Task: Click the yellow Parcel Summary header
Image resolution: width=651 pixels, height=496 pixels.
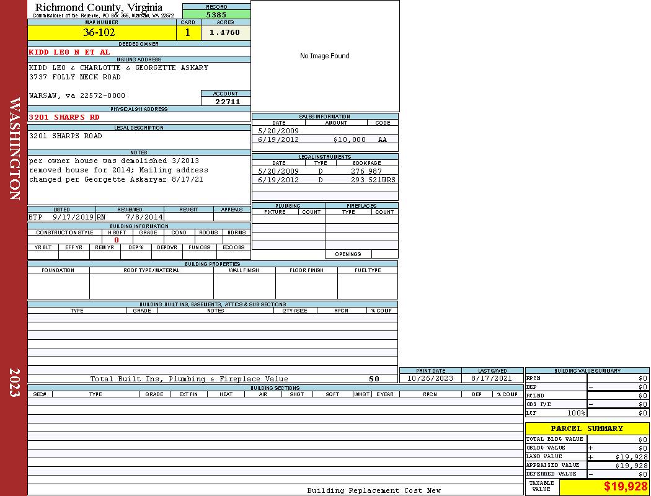Action: coord(587,428)
